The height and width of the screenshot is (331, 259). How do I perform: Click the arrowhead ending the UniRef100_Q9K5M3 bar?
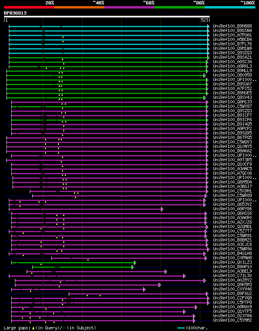click(x=160, y=285)
